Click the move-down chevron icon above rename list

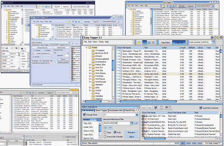pos(144,108)
